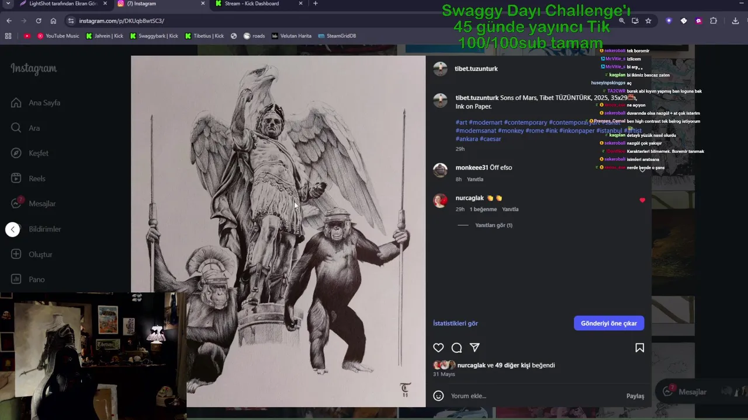
Task: Click the #modernart hashtag
Action: (x=485, y=123)
